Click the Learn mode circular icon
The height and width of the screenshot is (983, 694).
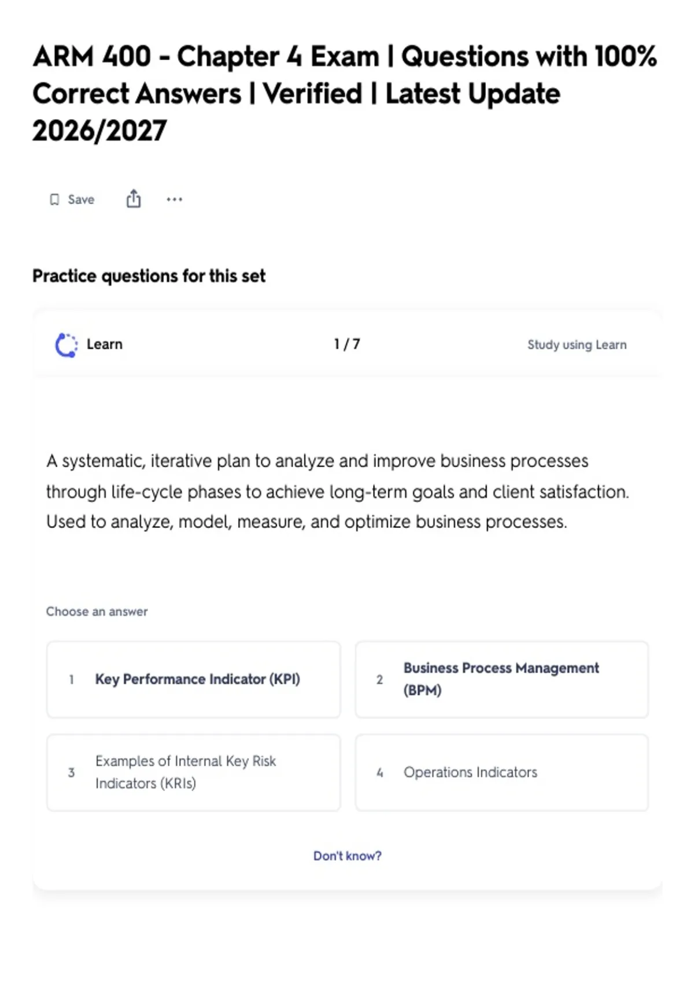pos(66,345)
